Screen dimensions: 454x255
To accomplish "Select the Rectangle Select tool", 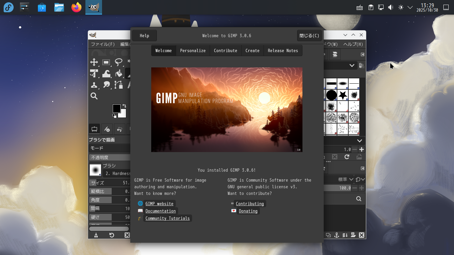I will pyautogui.click(x=106, y=62).
